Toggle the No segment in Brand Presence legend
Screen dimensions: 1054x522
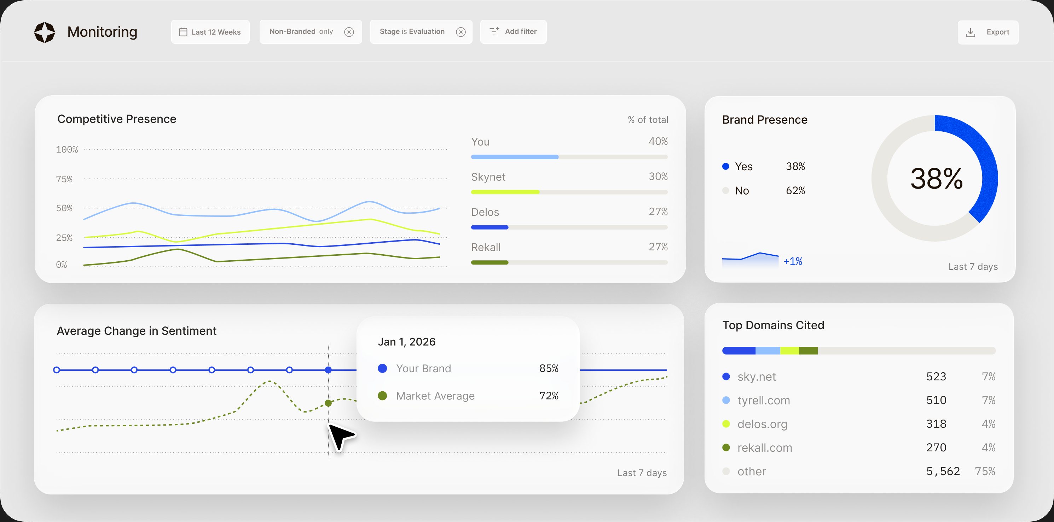click(725, 190)
